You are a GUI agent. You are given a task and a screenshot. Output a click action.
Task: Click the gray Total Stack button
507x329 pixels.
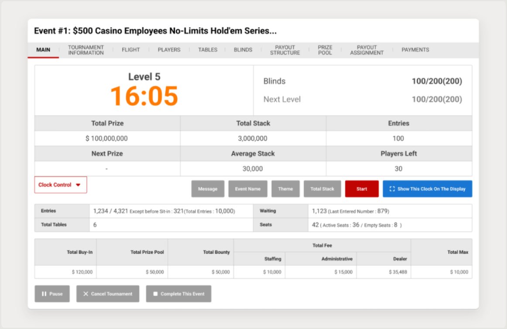[322, 189]
